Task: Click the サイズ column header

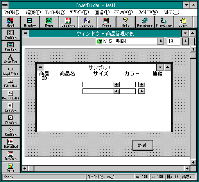Action: click(101, 74)
